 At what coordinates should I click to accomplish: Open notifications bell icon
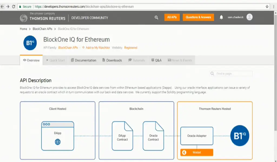221,17
